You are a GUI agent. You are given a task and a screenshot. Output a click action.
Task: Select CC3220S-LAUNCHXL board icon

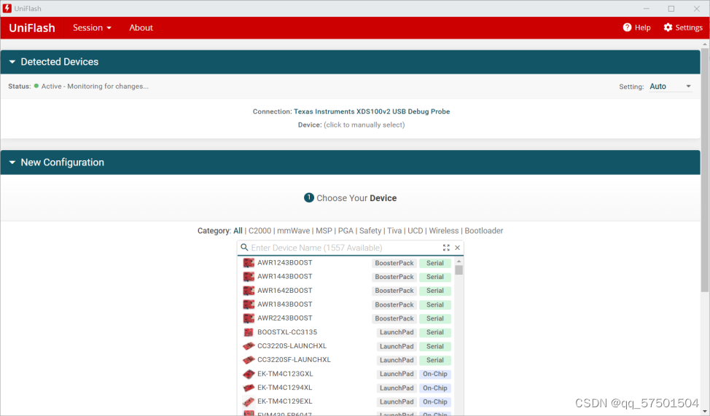pos(249,346)
